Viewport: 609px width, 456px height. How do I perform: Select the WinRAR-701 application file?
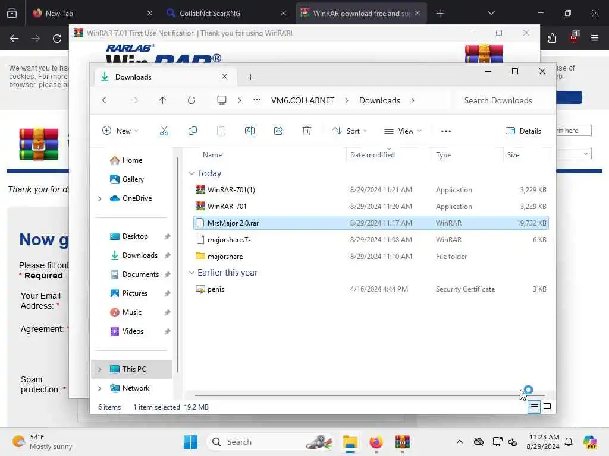tap(371, 206)
